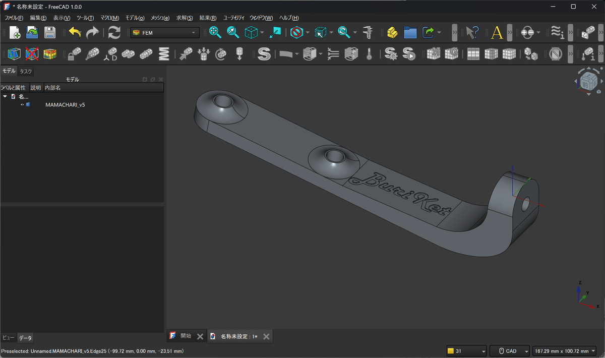
Task: Click the Fit Selection zoom icon
Action: [x=233, y=33]
